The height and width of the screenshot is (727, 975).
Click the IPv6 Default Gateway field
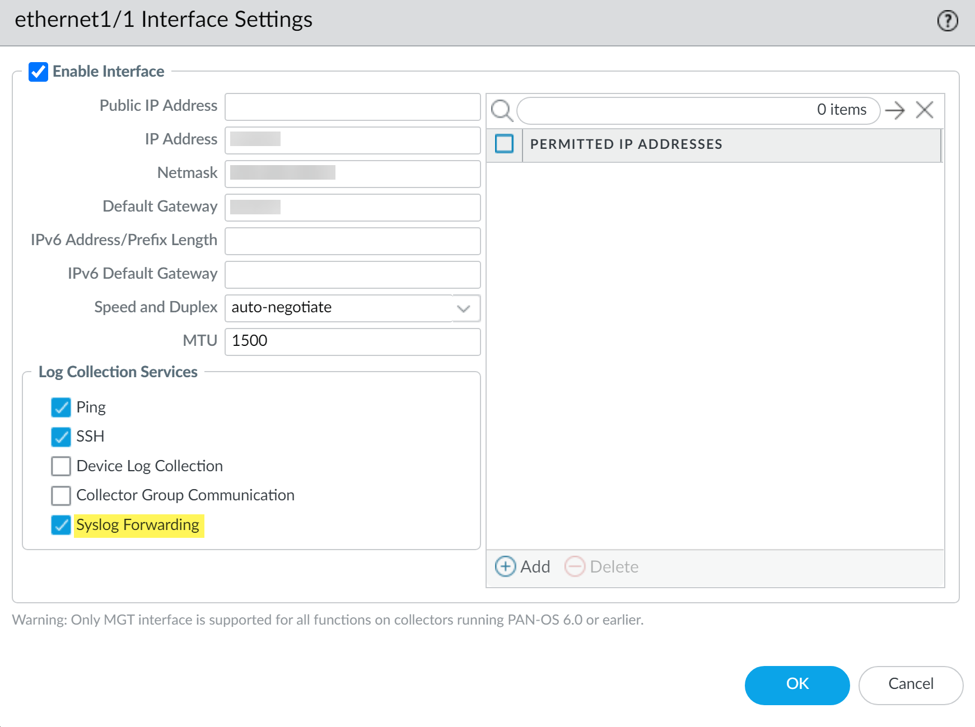[x=352, y=274]
